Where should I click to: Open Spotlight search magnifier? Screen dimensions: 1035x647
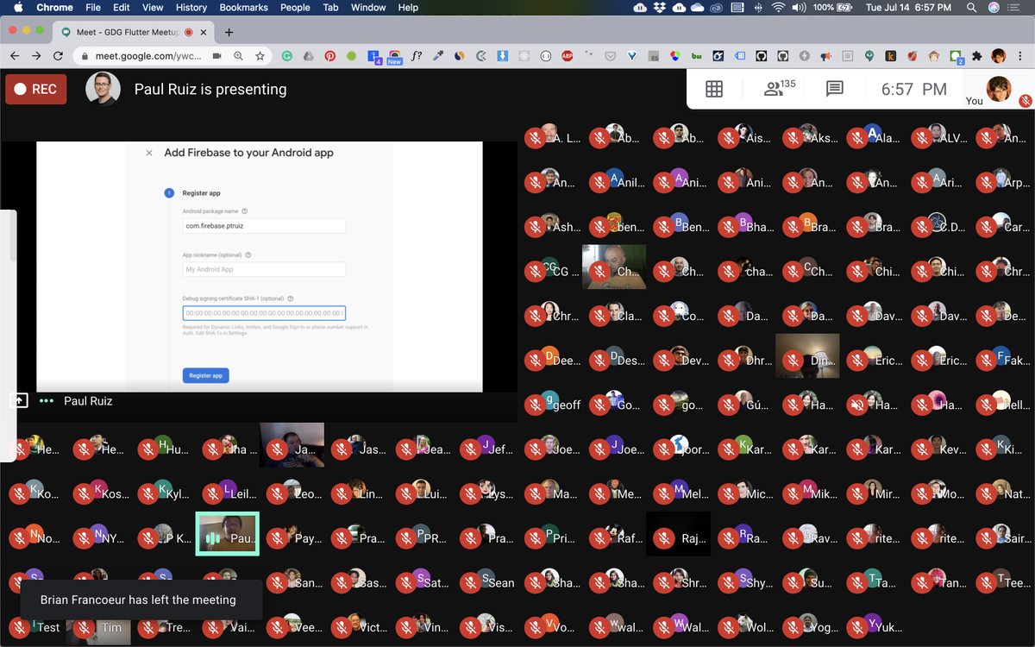coord(971,7)
